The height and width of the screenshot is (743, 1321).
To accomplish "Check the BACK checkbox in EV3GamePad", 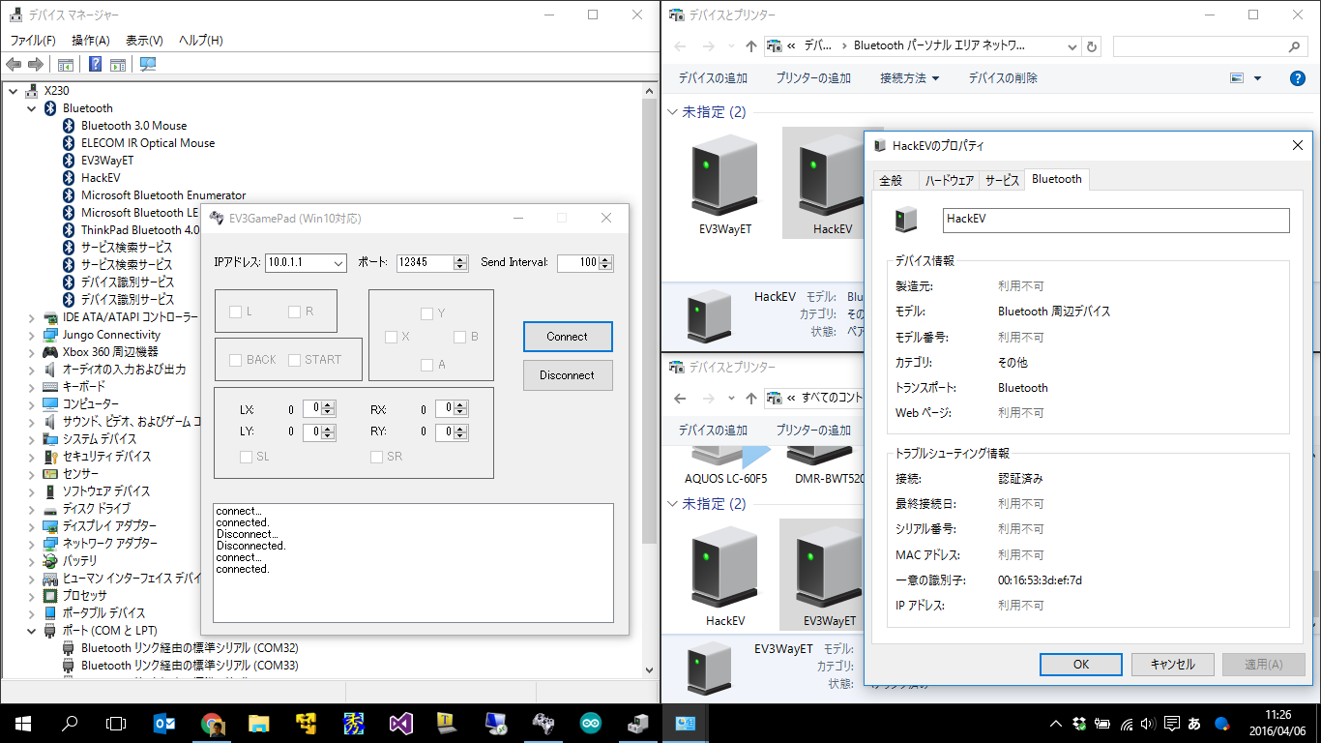I will coord(235,360).
